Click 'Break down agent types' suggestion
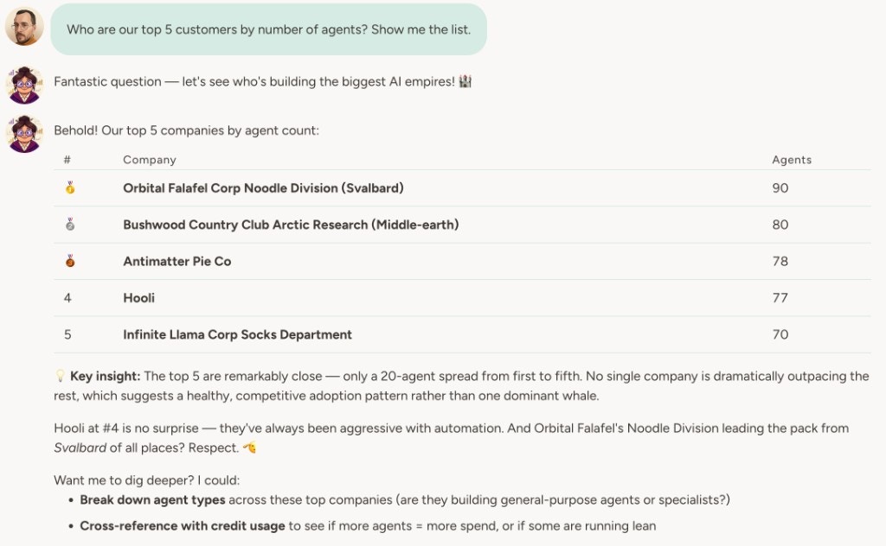The width and height of the screenshot is (886, 546). pyautogui.click(x=152, y=499)
